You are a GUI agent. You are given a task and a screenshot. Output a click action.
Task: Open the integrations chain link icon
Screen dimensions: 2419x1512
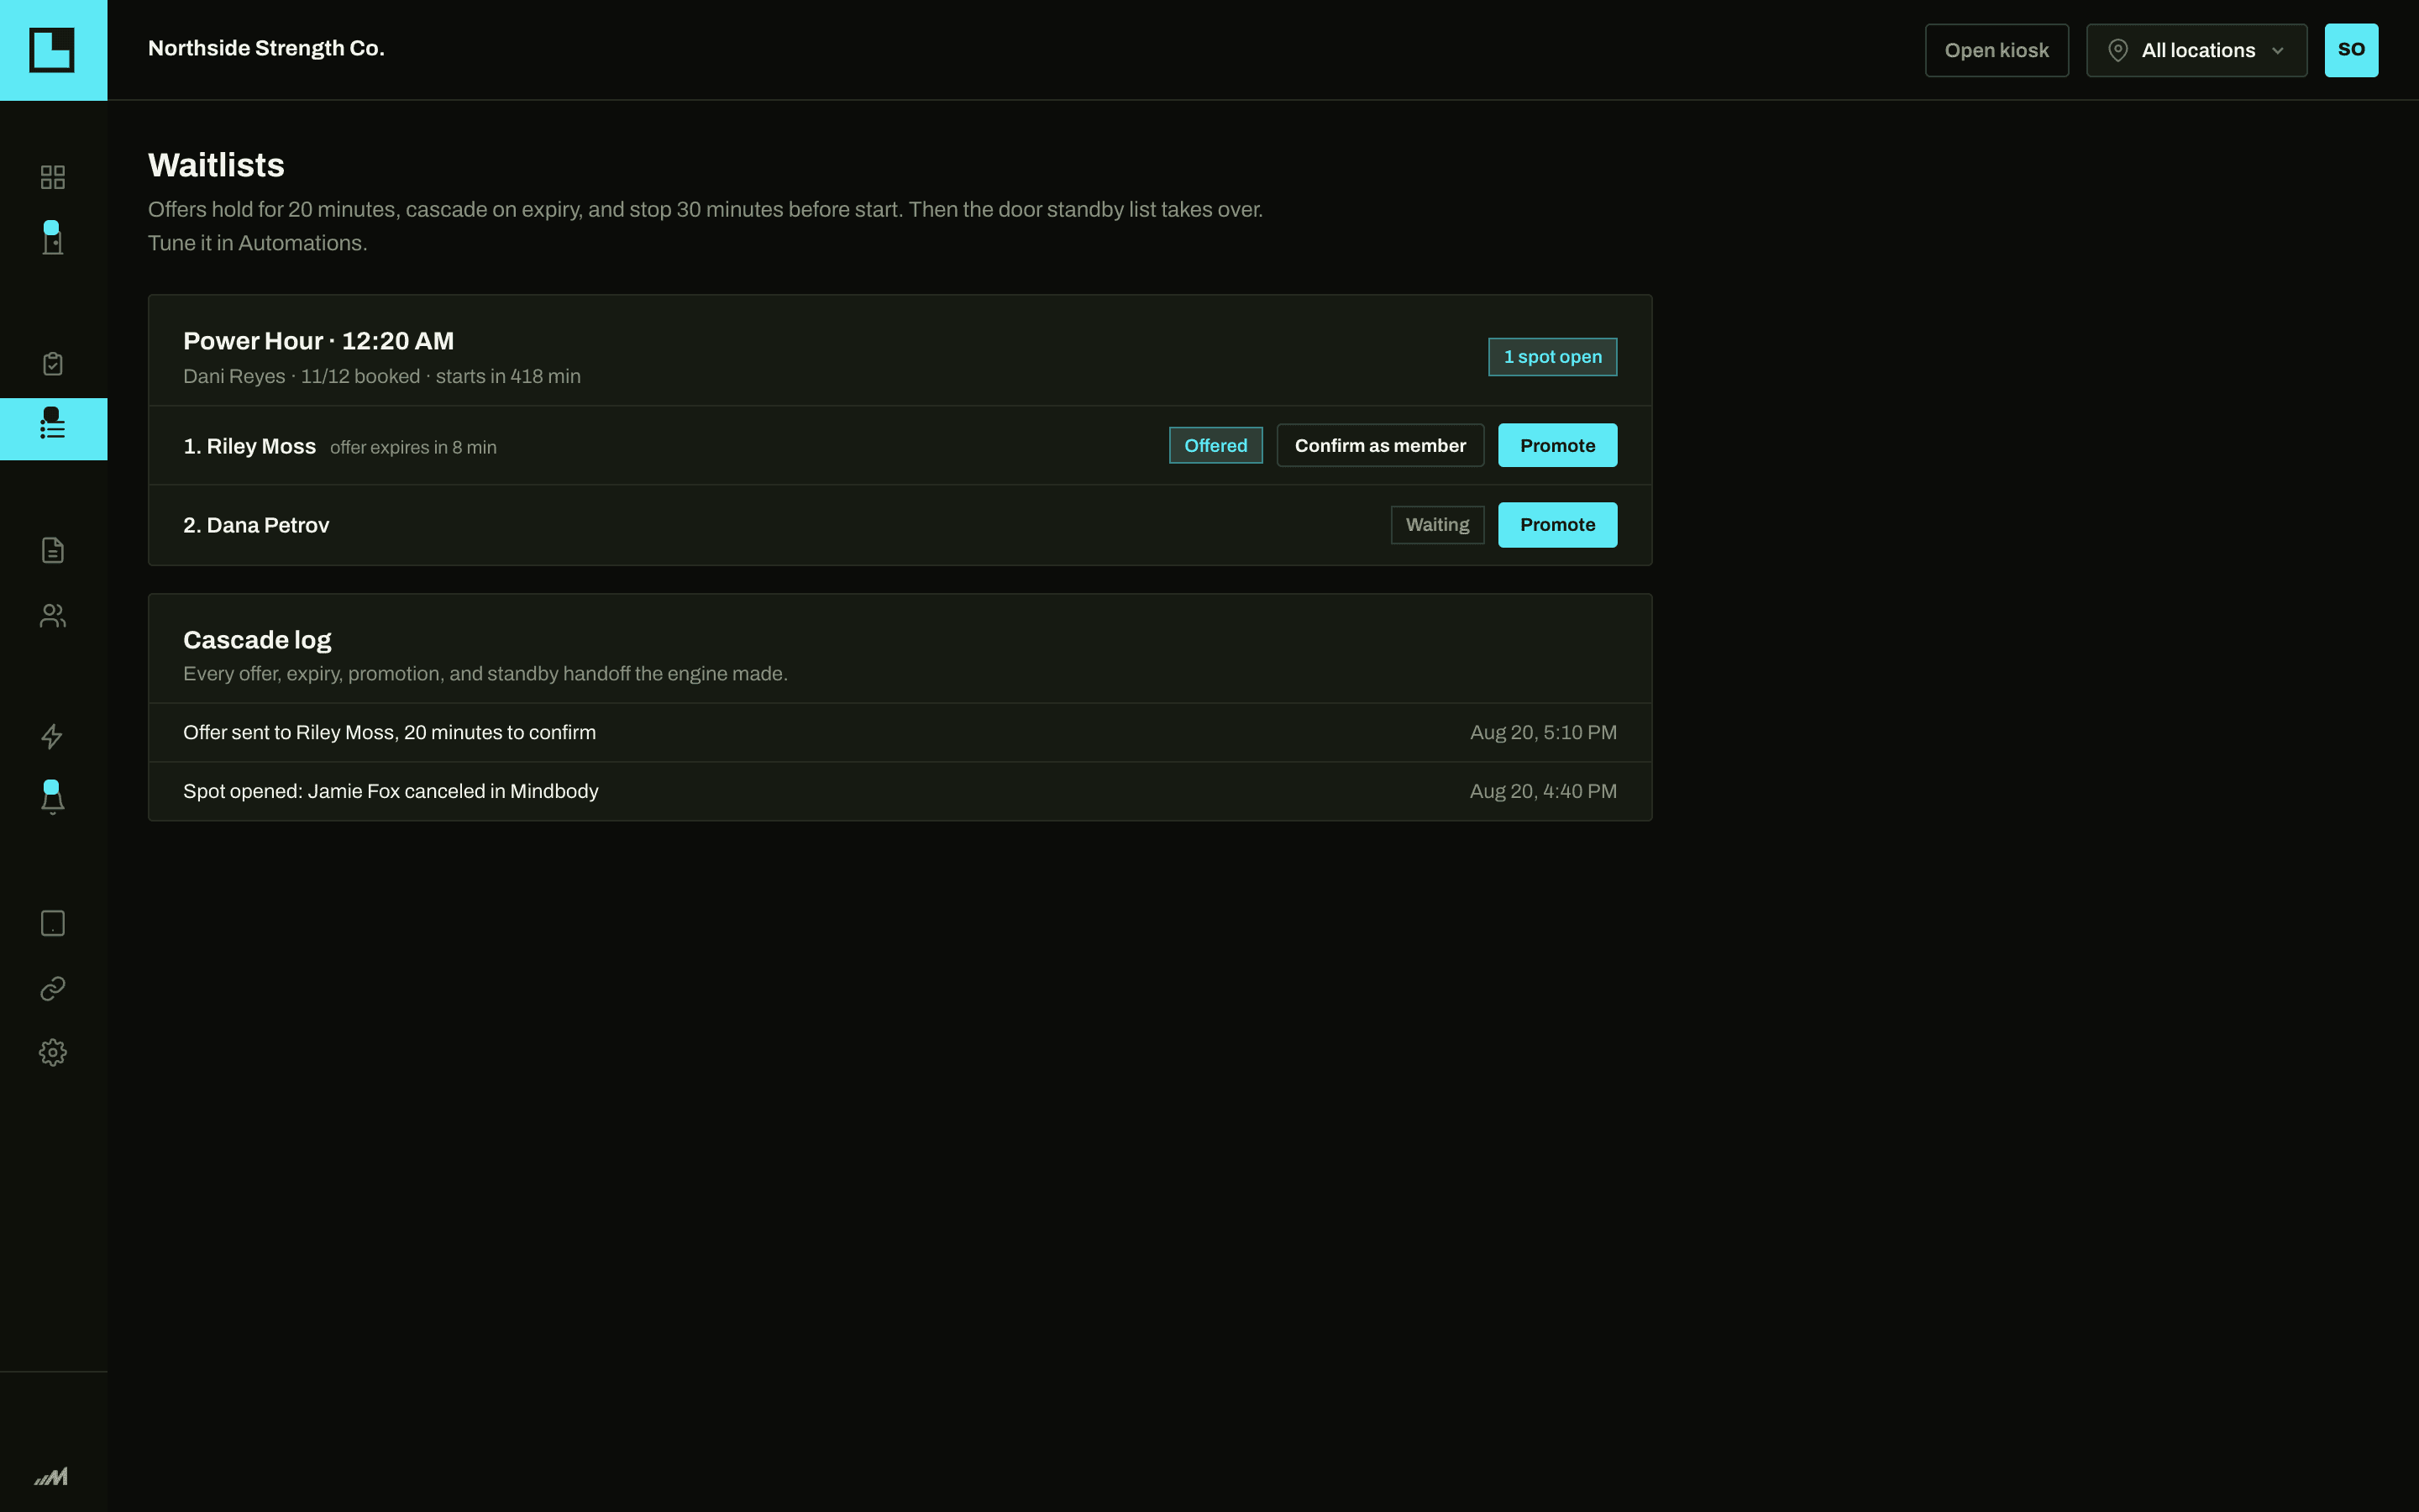pyautogui.click(x=53, y=988)
